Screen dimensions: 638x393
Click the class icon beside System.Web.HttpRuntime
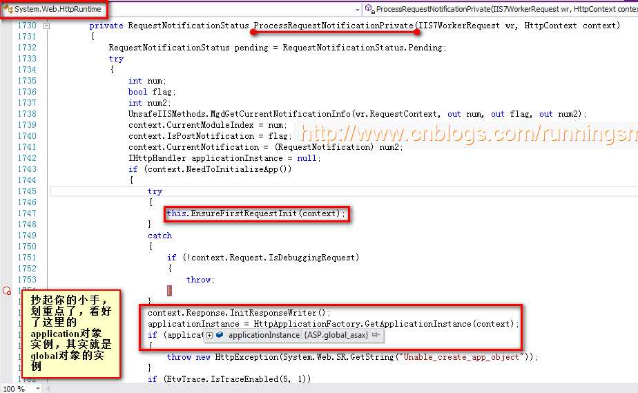tap(8, 9)
